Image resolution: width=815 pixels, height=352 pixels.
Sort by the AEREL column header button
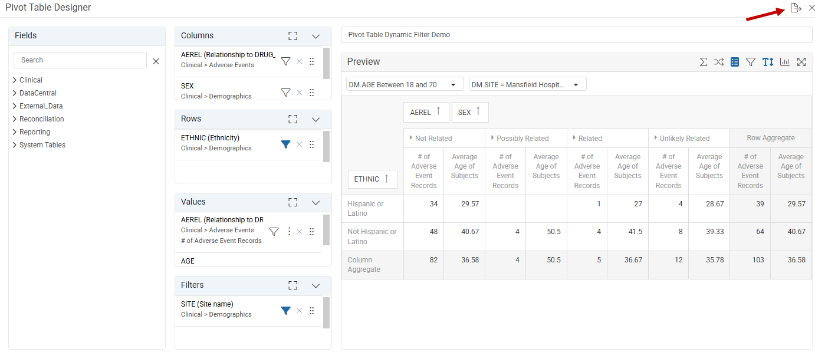(426, 112)
